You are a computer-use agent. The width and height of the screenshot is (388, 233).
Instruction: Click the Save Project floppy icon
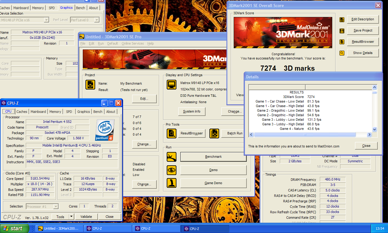[x=342, y=31]
